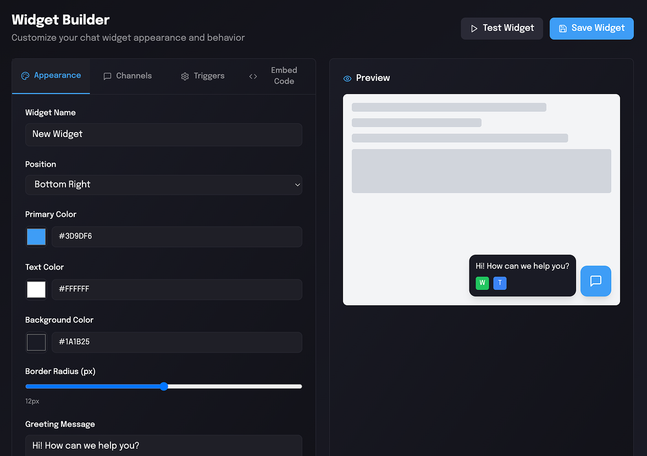Click the Widget Name input field
The image size is (647, 456).
164,135
